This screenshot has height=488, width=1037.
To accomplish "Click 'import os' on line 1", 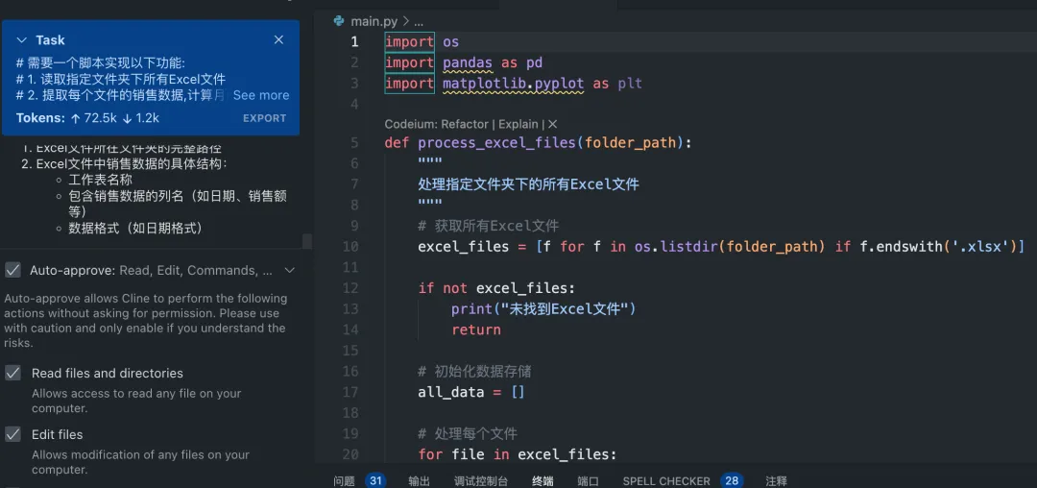I will (x=422, y=41).
